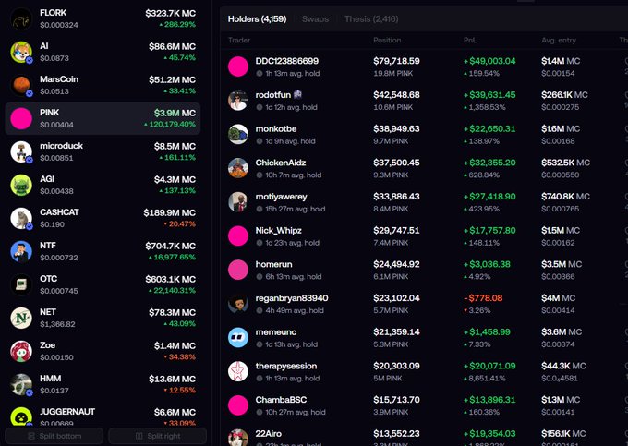Viewport: 628px width, 446px height.
Task: Click negative PnL value -$778.08
Action: pyautogui.click(x=483, y=298)
